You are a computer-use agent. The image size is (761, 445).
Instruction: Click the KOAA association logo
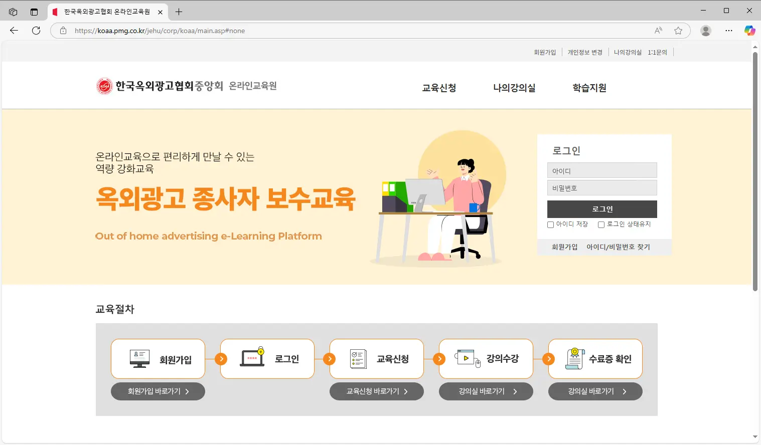click(104, 85)
